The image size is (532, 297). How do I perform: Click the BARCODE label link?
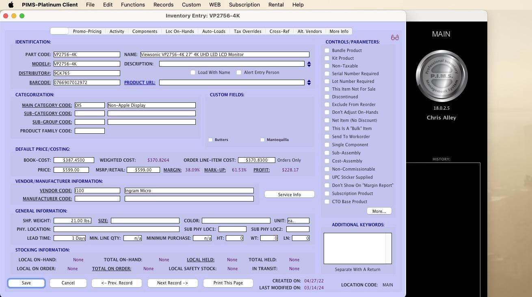pos(40,82)
